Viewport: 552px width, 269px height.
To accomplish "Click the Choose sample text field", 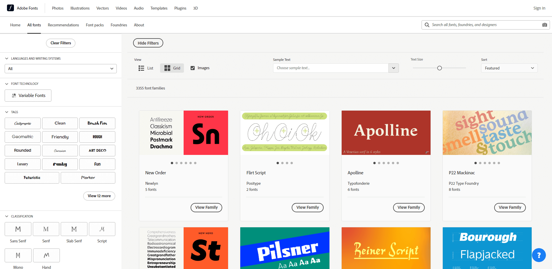I will point(331,68).
